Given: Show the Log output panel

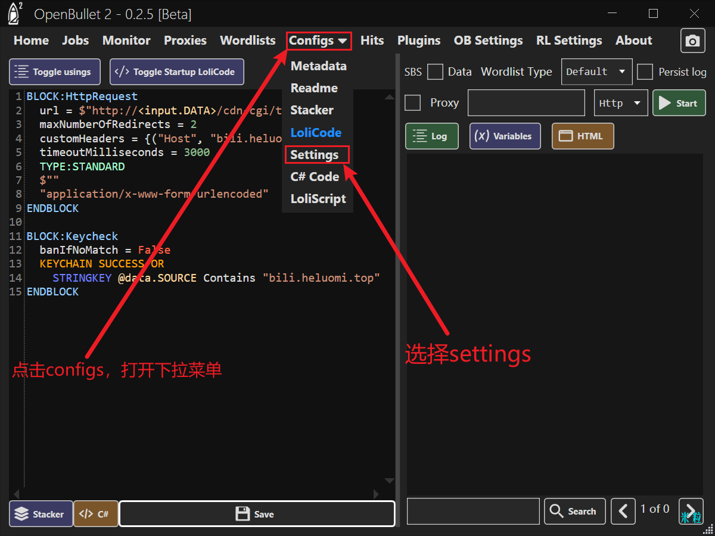Looking at the screenshot, I should click(431, 136).
